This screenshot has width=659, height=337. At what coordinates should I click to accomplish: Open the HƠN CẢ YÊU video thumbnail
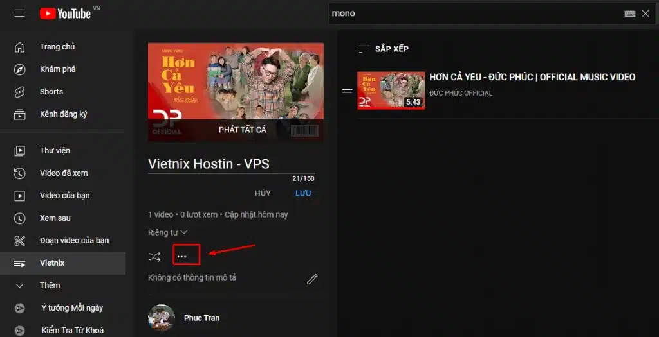[391, 91]
